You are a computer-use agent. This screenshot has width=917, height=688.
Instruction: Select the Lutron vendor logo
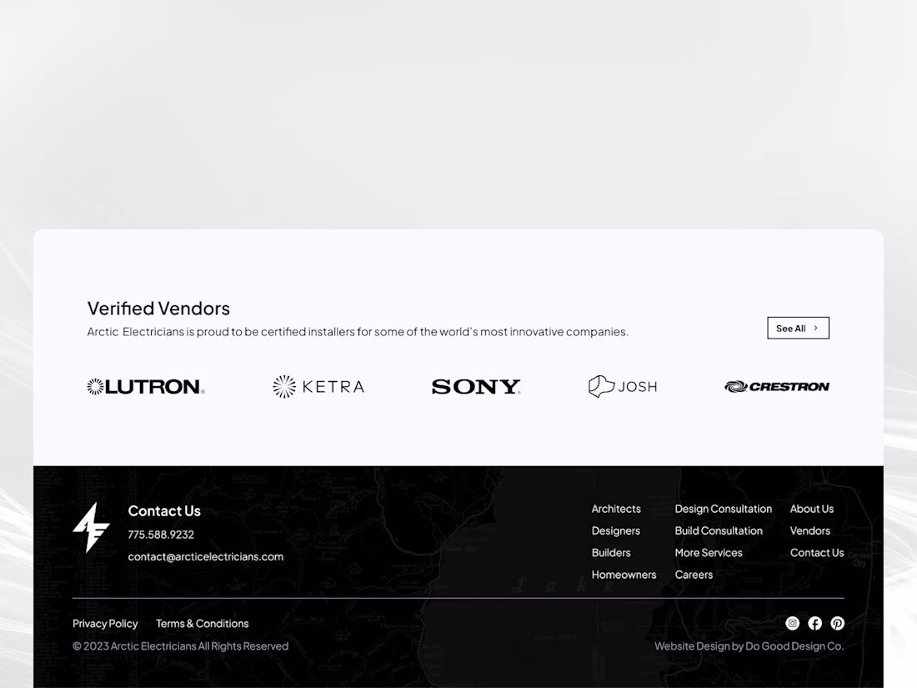(146, 387)
